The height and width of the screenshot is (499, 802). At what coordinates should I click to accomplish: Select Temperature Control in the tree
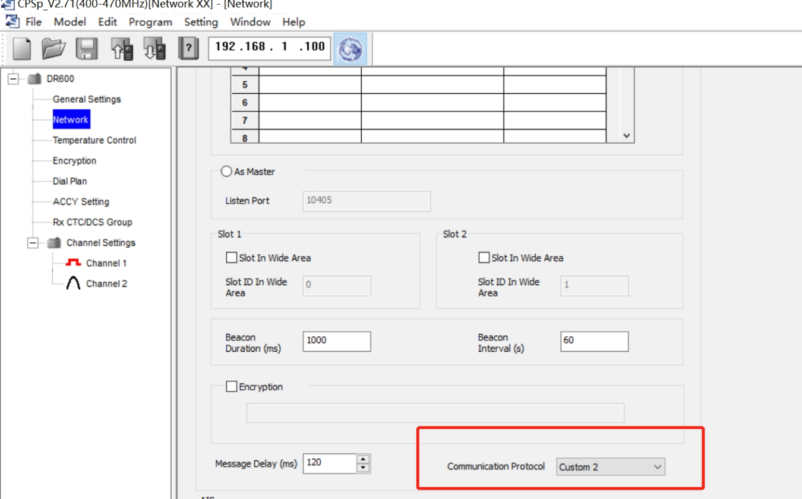(94, 140)
